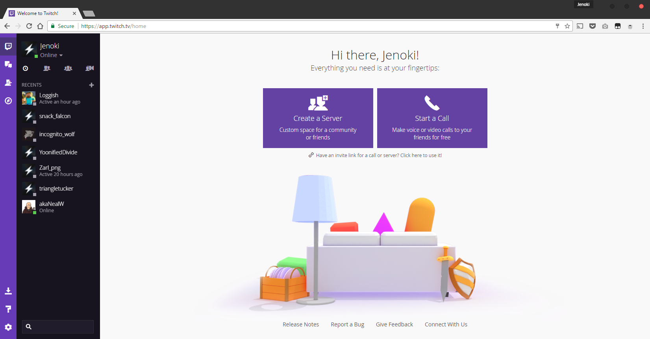
Task: Open conversation with triangletucker
Action: tap(58, 189)
